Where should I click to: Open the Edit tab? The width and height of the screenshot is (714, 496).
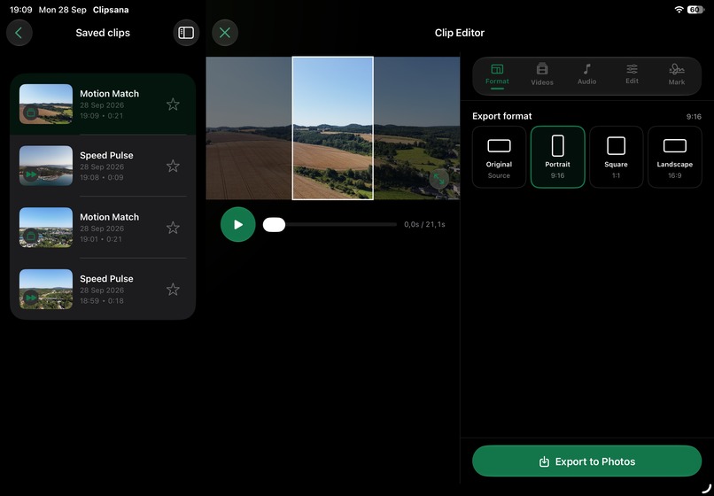tap(632, 75)
